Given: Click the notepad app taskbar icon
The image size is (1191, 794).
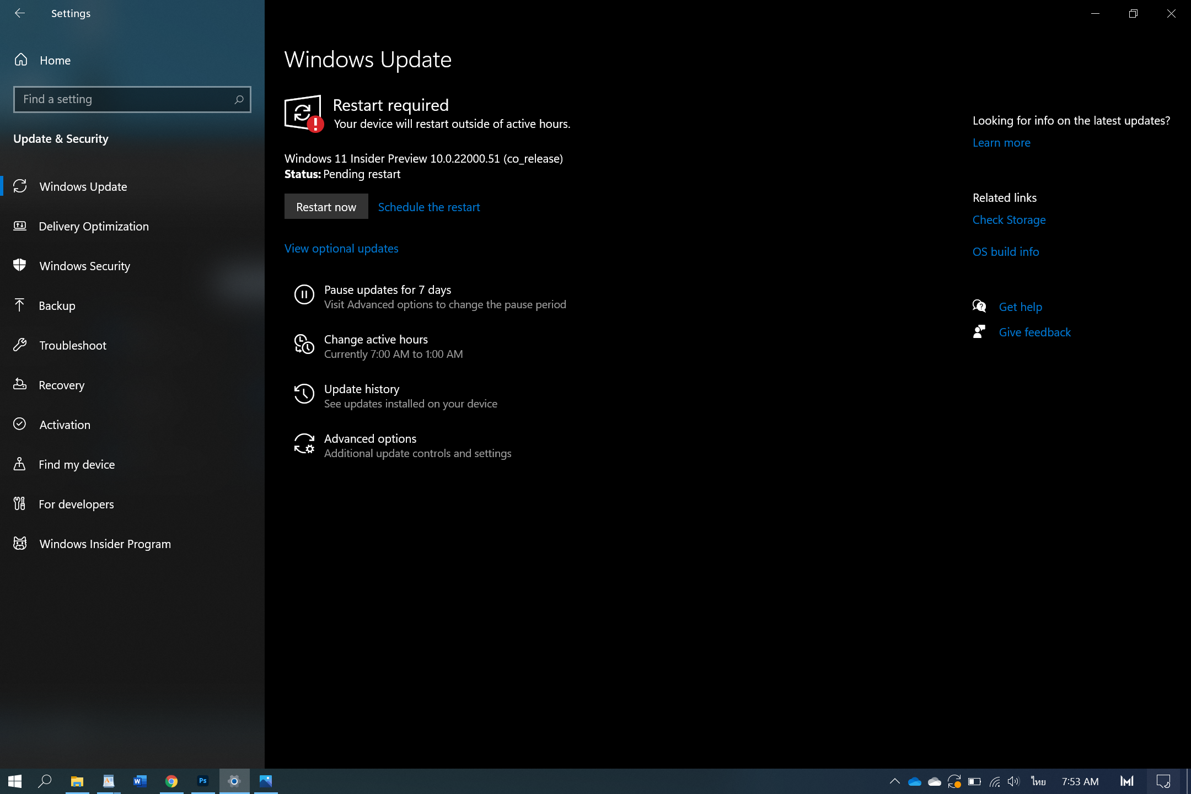Looking at the screenshot, I should (109, 781).
